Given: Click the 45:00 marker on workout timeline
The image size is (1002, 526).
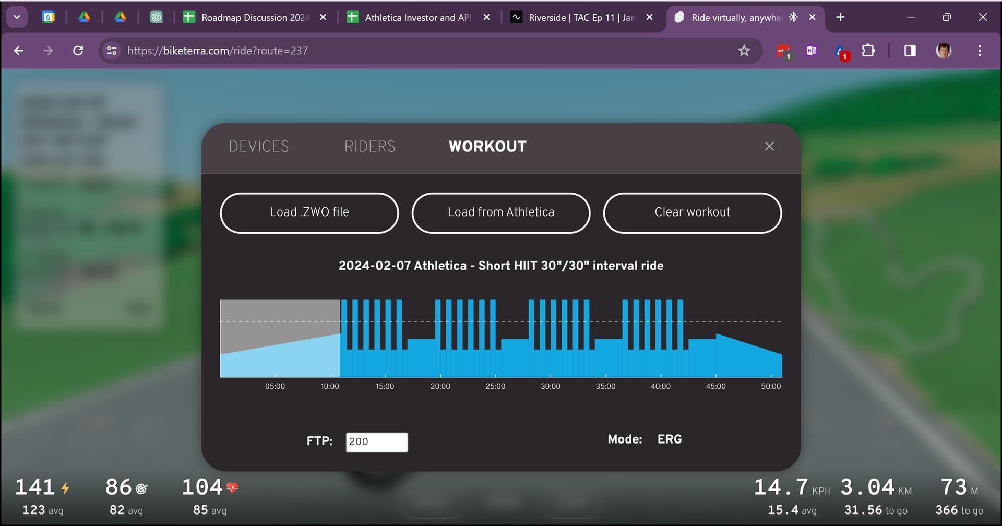Looking at the screenshot, I should pyautogui.click(x=716, y=386).
